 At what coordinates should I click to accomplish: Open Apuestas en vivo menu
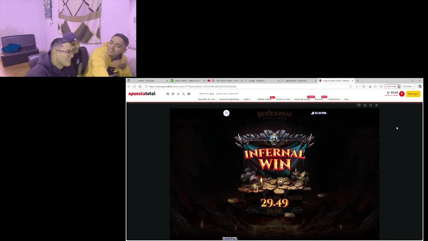[x=207, y=99]
